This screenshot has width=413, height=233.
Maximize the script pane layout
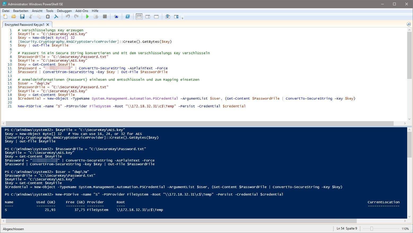(x=156, y=17)
